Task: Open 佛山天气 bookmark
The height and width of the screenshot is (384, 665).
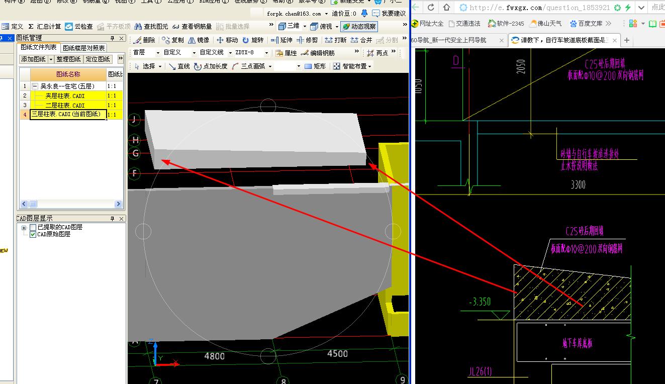Action: tap(546, 24)
